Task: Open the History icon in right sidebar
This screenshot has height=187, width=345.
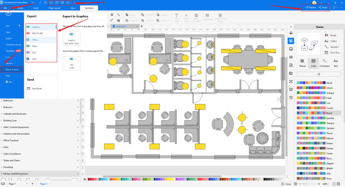Action: click(x=291, y=97)
